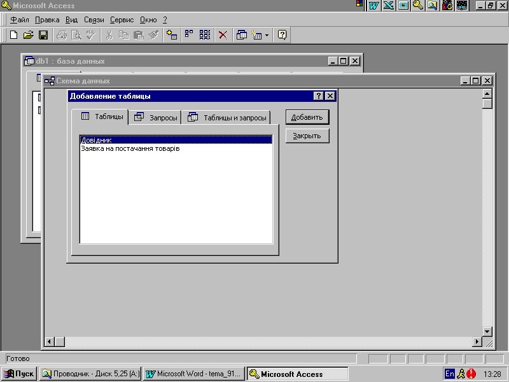Click the starry screen icon in shortcut bar

point(462,6)
